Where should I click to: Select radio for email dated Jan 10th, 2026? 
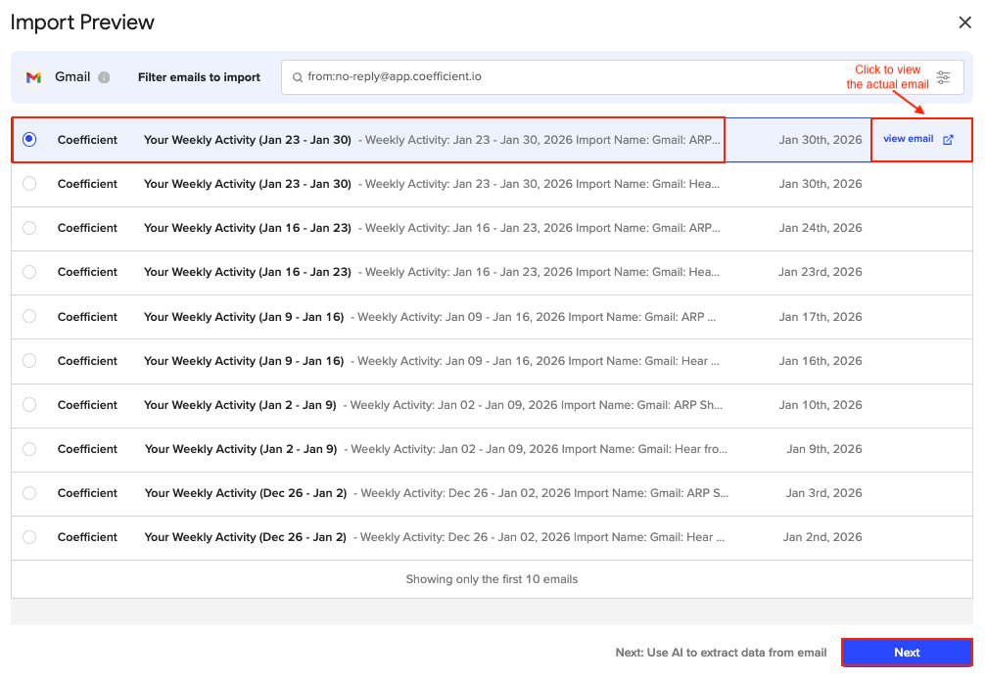pos(29,405)
